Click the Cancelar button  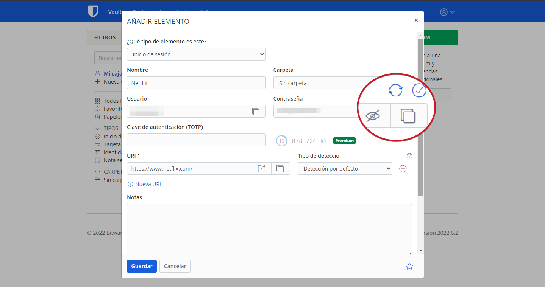pos(175,266)
